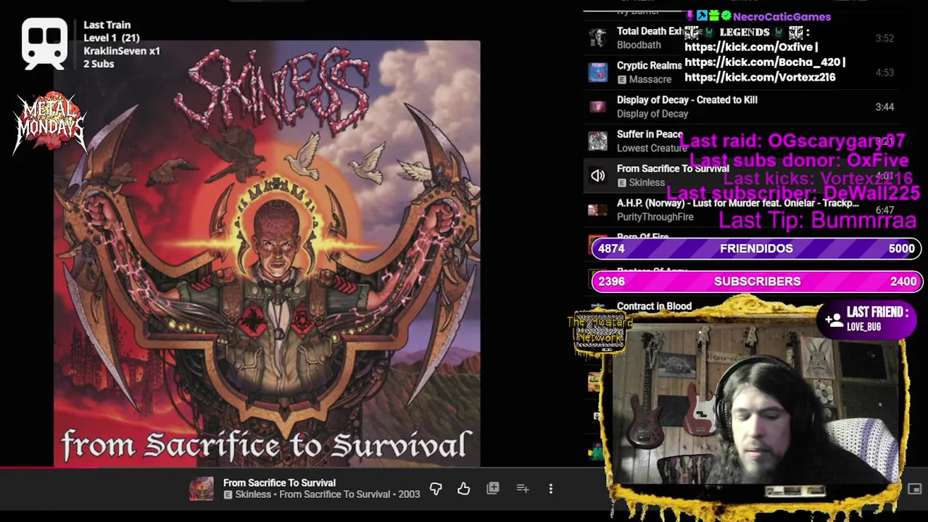Viewport: 928px width, 522px height.
Task: Click the Bloodbath track thumbnail in queue
Action: [x=597, y=38]
